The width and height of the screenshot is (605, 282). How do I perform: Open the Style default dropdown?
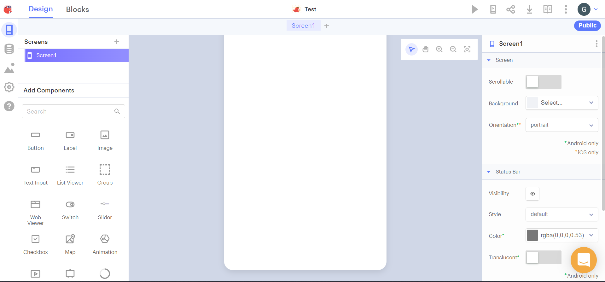pyautogui.click(x=562, y=214)
